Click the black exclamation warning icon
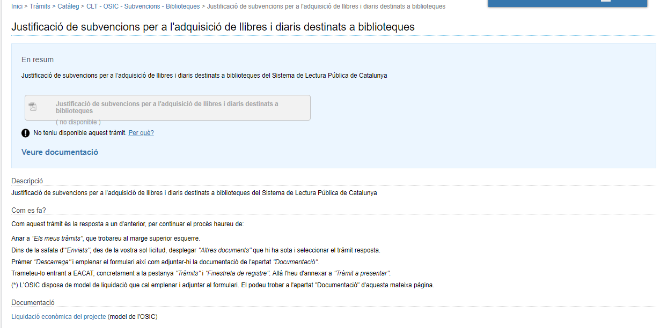The image size is (660, 328). pos(26,133)
